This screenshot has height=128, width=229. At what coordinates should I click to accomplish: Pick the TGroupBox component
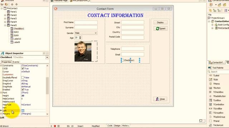pos(218,113)
